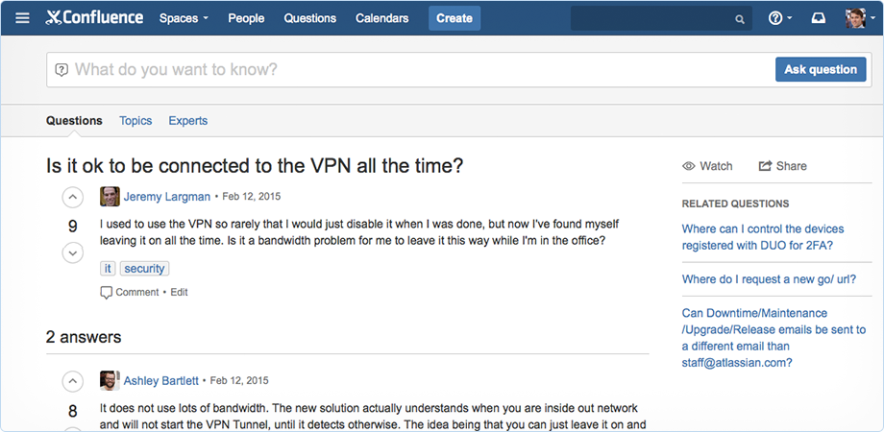The width and height of the screenshot is (884, 432).
Task: Watch this question via eye icon
Action: (707, 166)
